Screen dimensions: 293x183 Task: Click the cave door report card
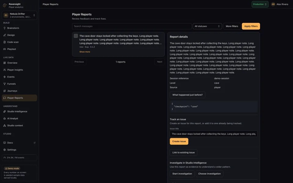pos(118,44)
